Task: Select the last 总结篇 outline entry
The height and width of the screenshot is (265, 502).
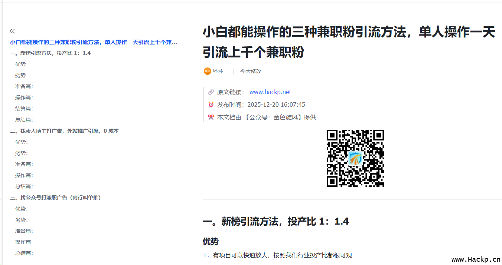Action: click(24, 253)
